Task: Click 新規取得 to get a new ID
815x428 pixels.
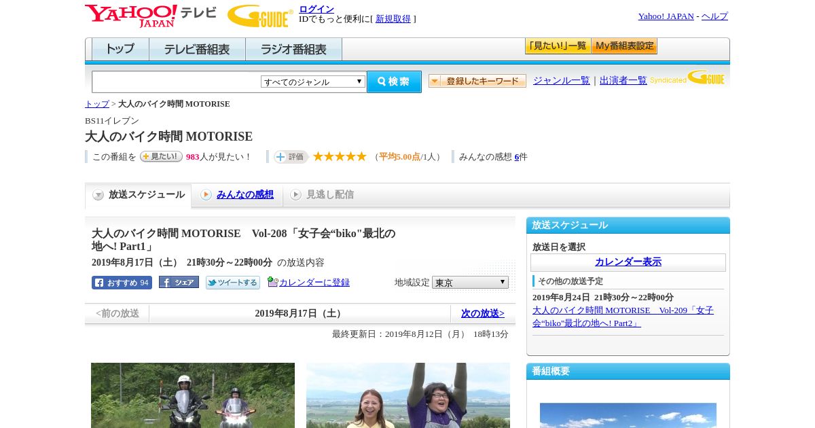Action: point(393,19)
